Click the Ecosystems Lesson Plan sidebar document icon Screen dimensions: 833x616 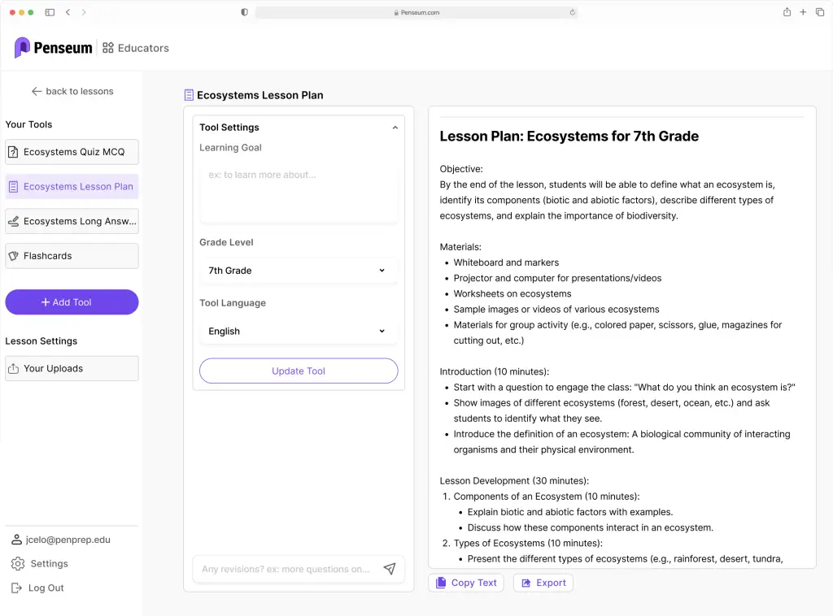(13, 187)
